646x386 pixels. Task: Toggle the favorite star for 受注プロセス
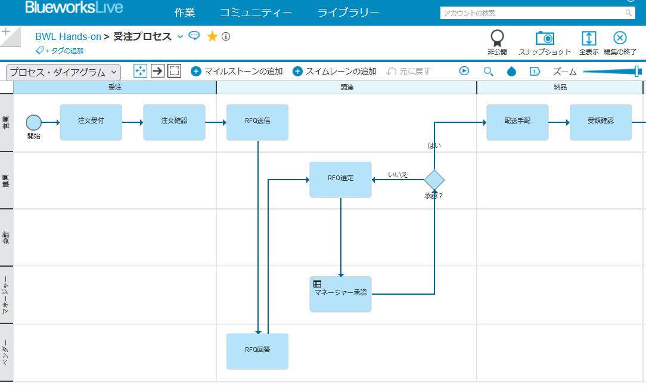(212, 36)
